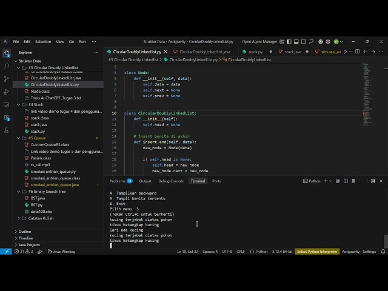Viewport: 388px width, 291px height.
Task: Close the CircularDoublyLinkedList.py tab
Action: point(166,52)
